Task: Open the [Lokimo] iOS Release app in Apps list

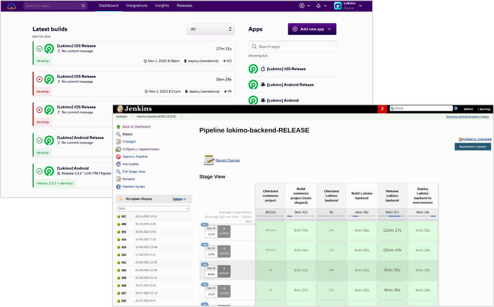Action: point(286,69)
